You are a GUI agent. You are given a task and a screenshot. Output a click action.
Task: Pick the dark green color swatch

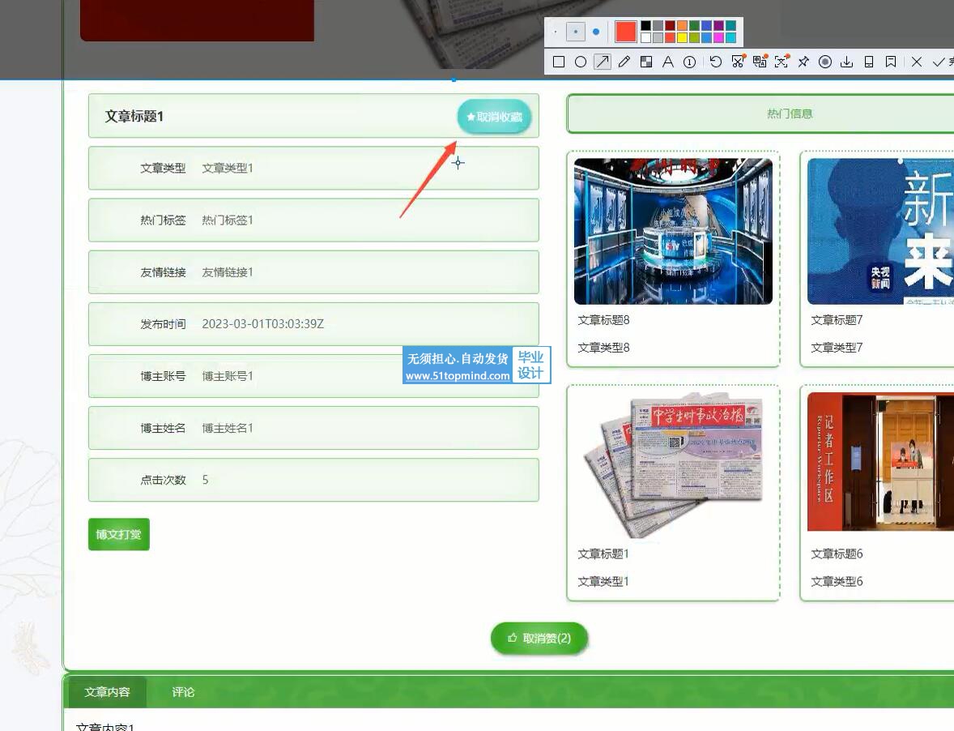pyautogui.click(x=694, y=26)
